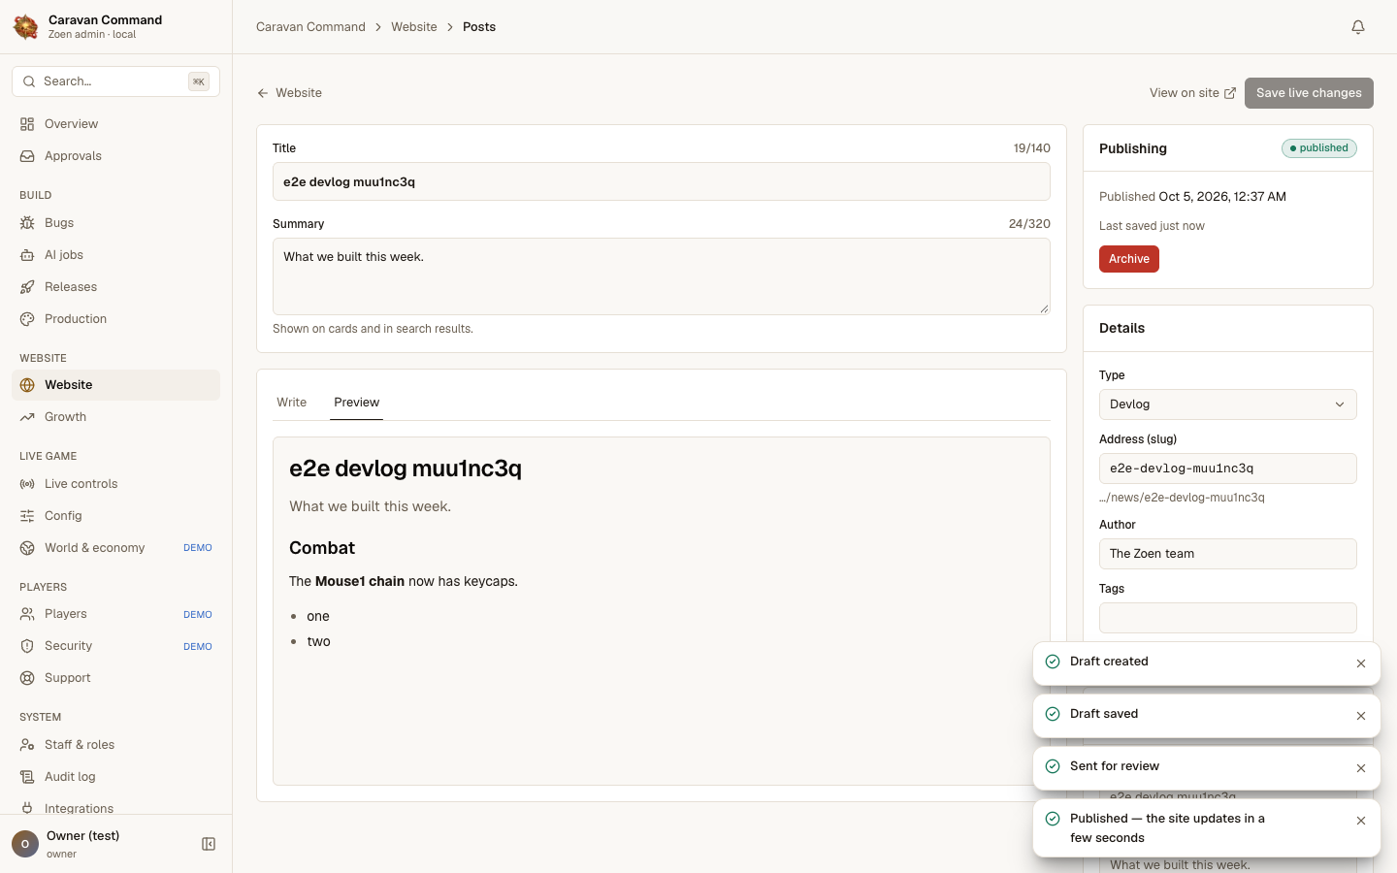Click the Title input field
Image resolution: width=1397 pixels, height=873 pixels.
point(662,181)
